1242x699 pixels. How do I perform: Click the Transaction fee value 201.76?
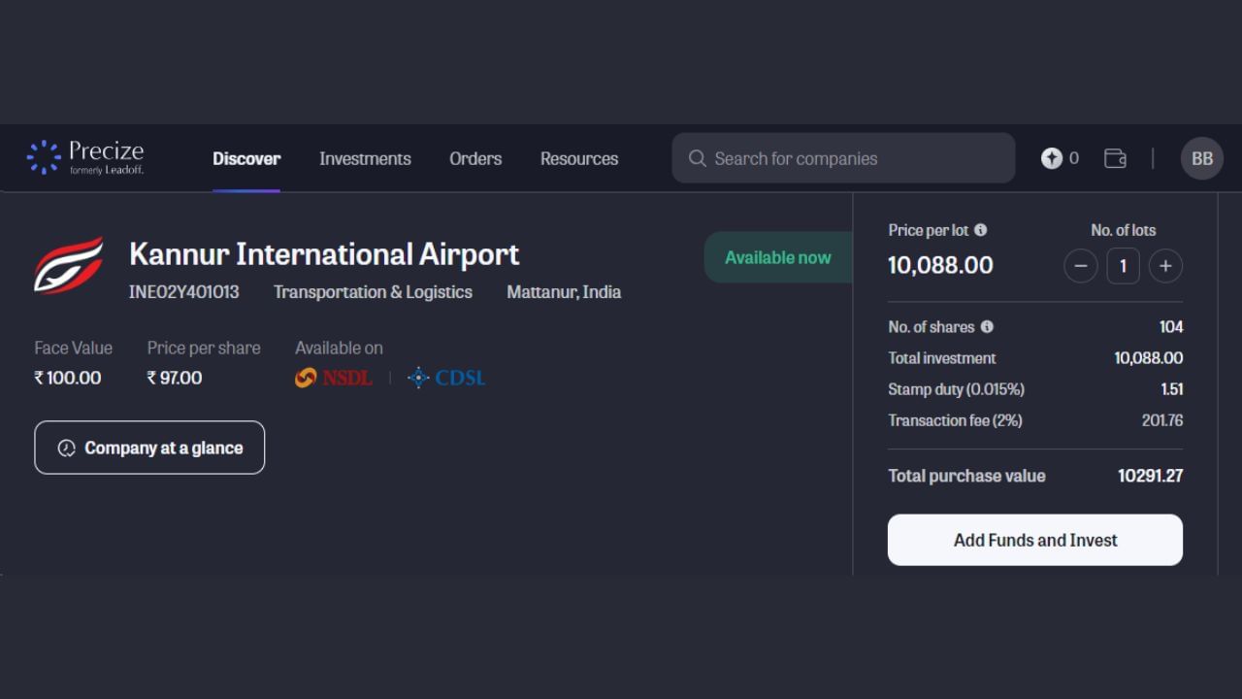[1162, 420]
